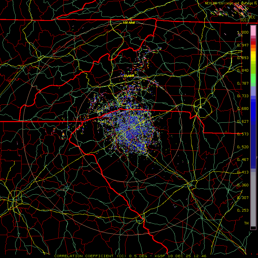Viewport: 258px width, 258px height.
Task: Select the 0.520 color scale value
Action: coord(243,147)
